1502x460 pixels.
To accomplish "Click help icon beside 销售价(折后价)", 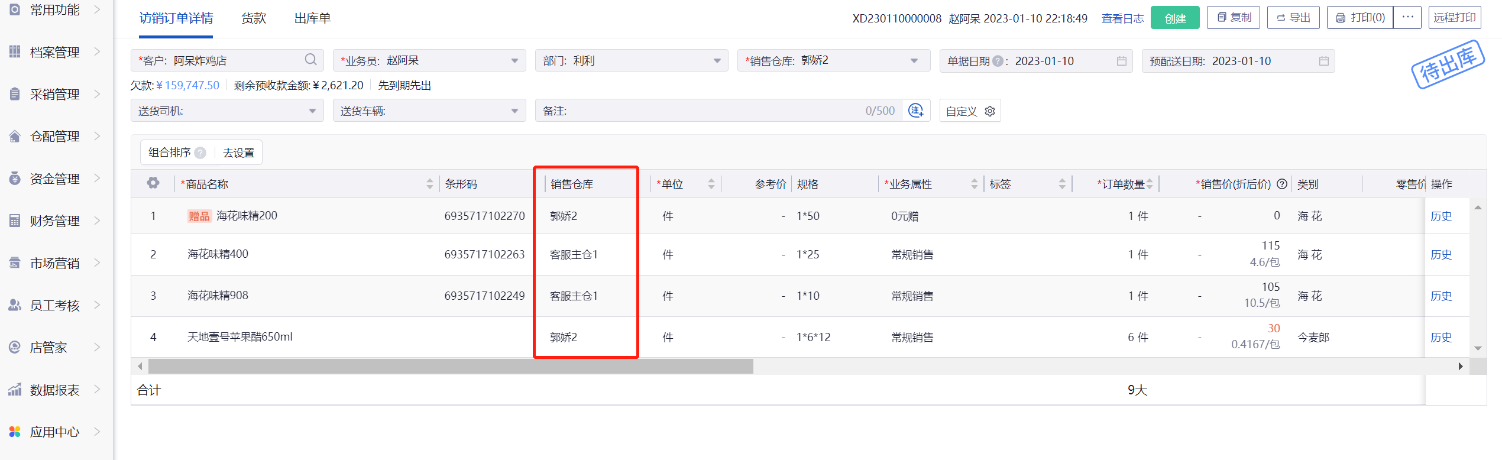I will click(1282, 184).
